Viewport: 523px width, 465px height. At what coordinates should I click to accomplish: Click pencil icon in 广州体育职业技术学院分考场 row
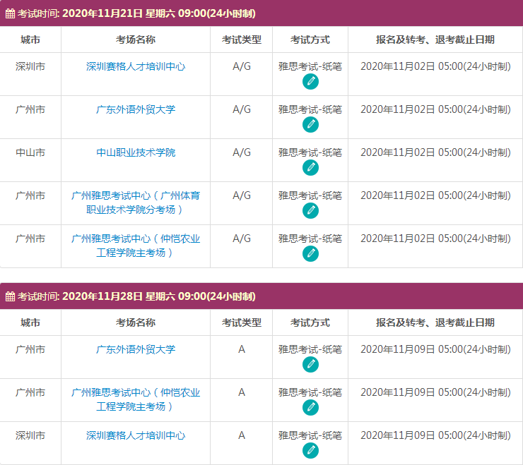click(x=310, y=211)
